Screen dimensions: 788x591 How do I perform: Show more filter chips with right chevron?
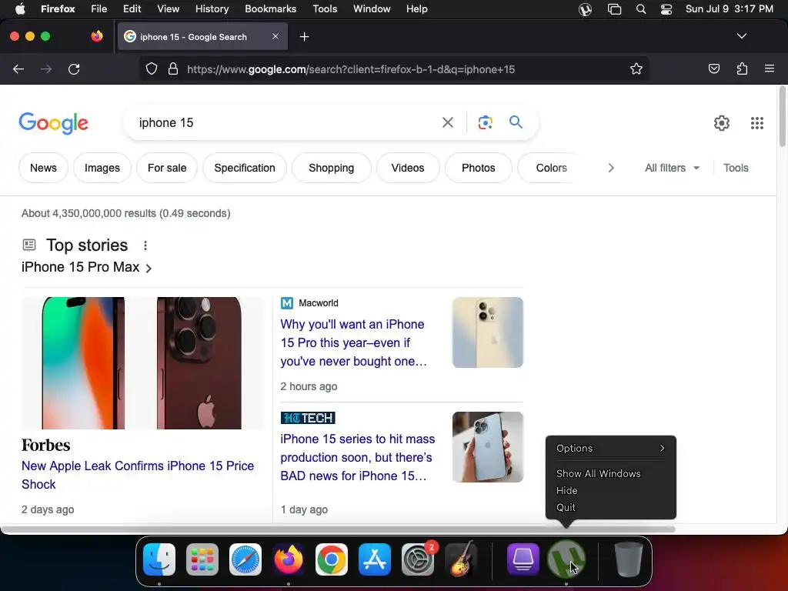[x=611, y=168]
